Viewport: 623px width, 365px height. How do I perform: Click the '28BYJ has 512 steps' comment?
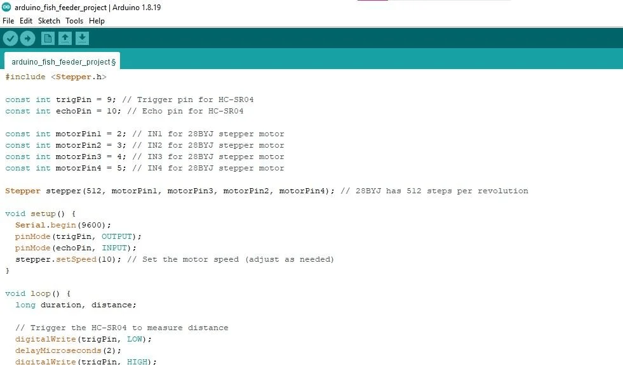tap(434, 191)
